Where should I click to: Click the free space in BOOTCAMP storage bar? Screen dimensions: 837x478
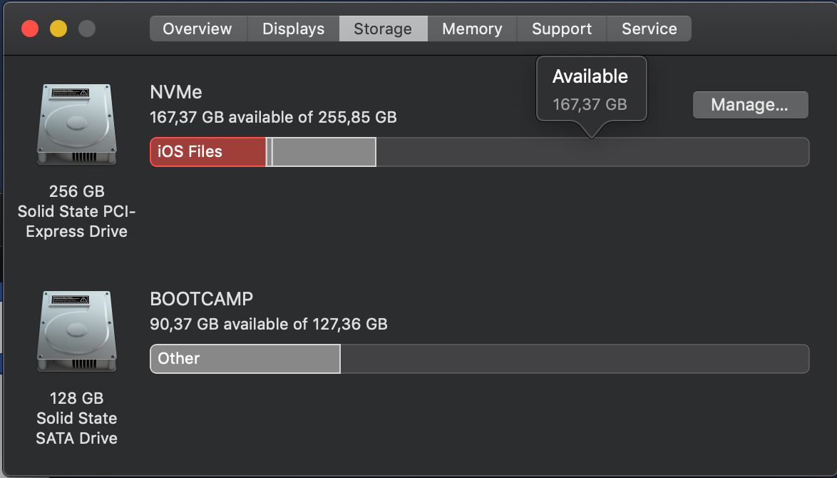(x=575, y=358)
